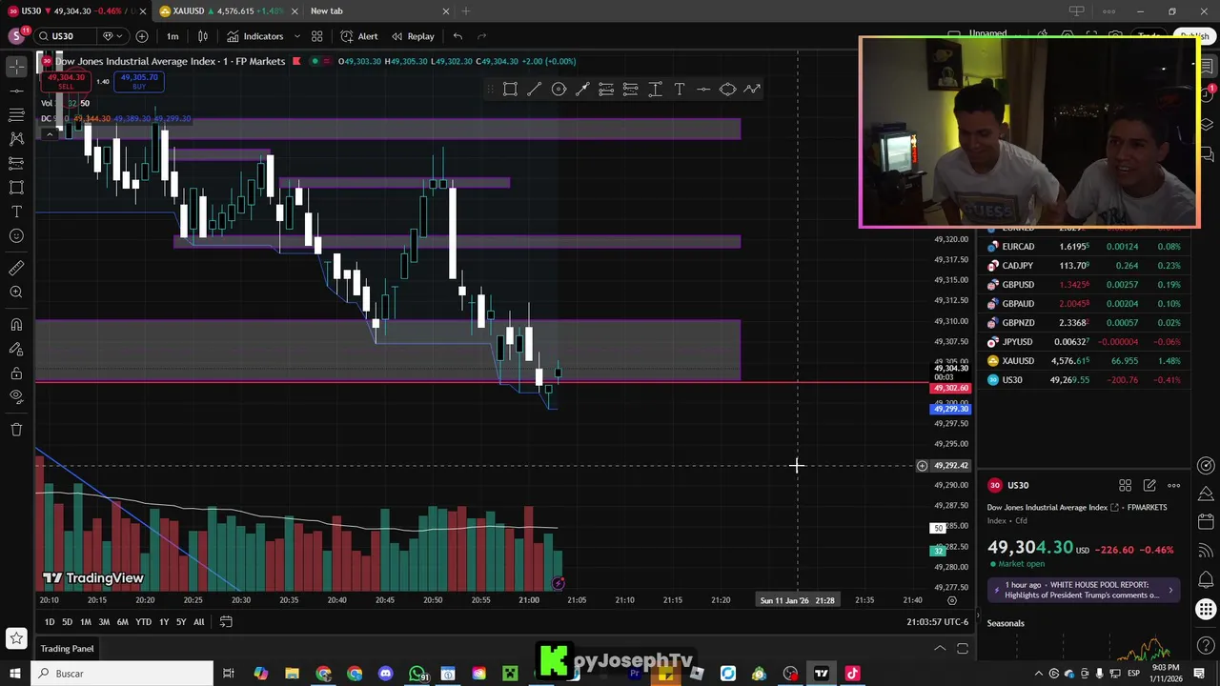Change the 1m interval selector

(173, 36)
